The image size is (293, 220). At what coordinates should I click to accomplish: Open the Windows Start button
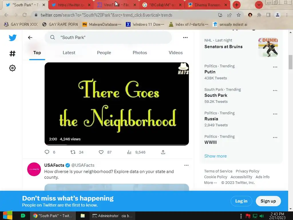(x=7, y=215)
